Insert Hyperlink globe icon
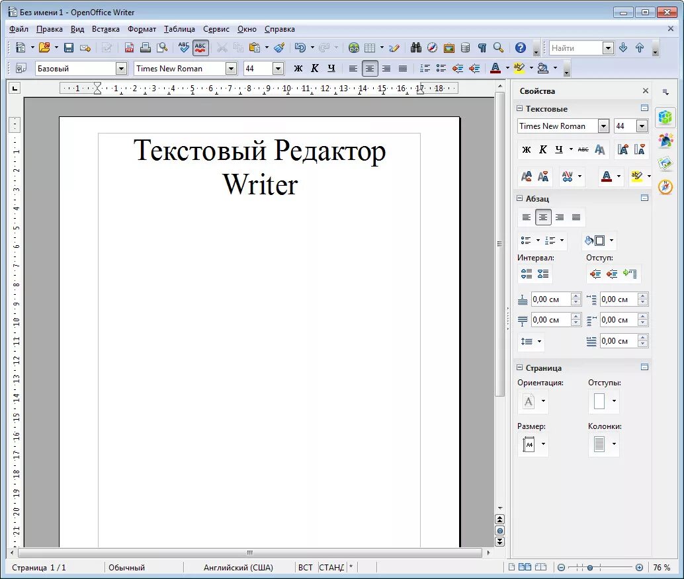This screenshot has height=579, width=684. click(354, 48)
